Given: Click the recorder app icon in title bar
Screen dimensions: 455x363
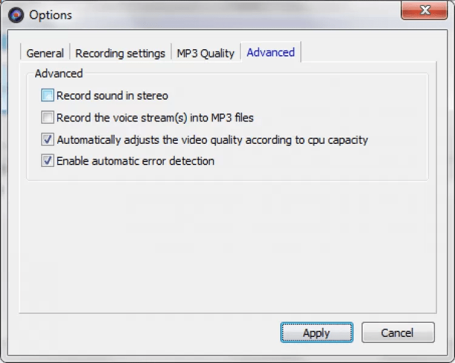Looking at the screenshot, I should [16, 15].
